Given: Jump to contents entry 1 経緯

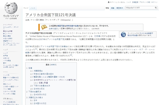Looking at the screenshot, I should [29, 68].
